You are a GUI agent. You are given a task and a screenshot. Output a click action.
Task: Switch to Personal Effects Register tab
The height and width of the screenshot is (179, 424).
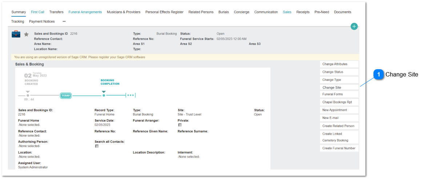click(164, 12)
